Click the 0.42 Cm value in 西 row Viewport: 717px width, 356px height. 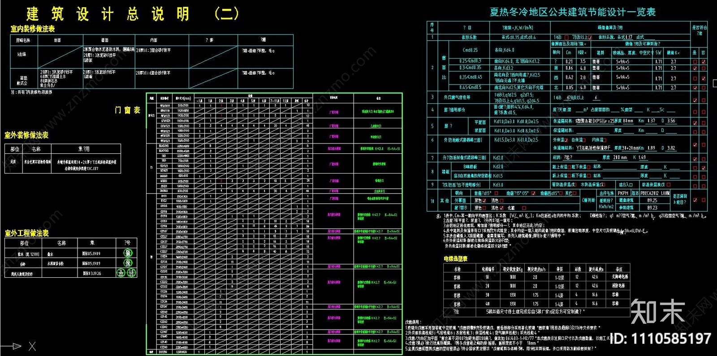click(x=569, y=77)
